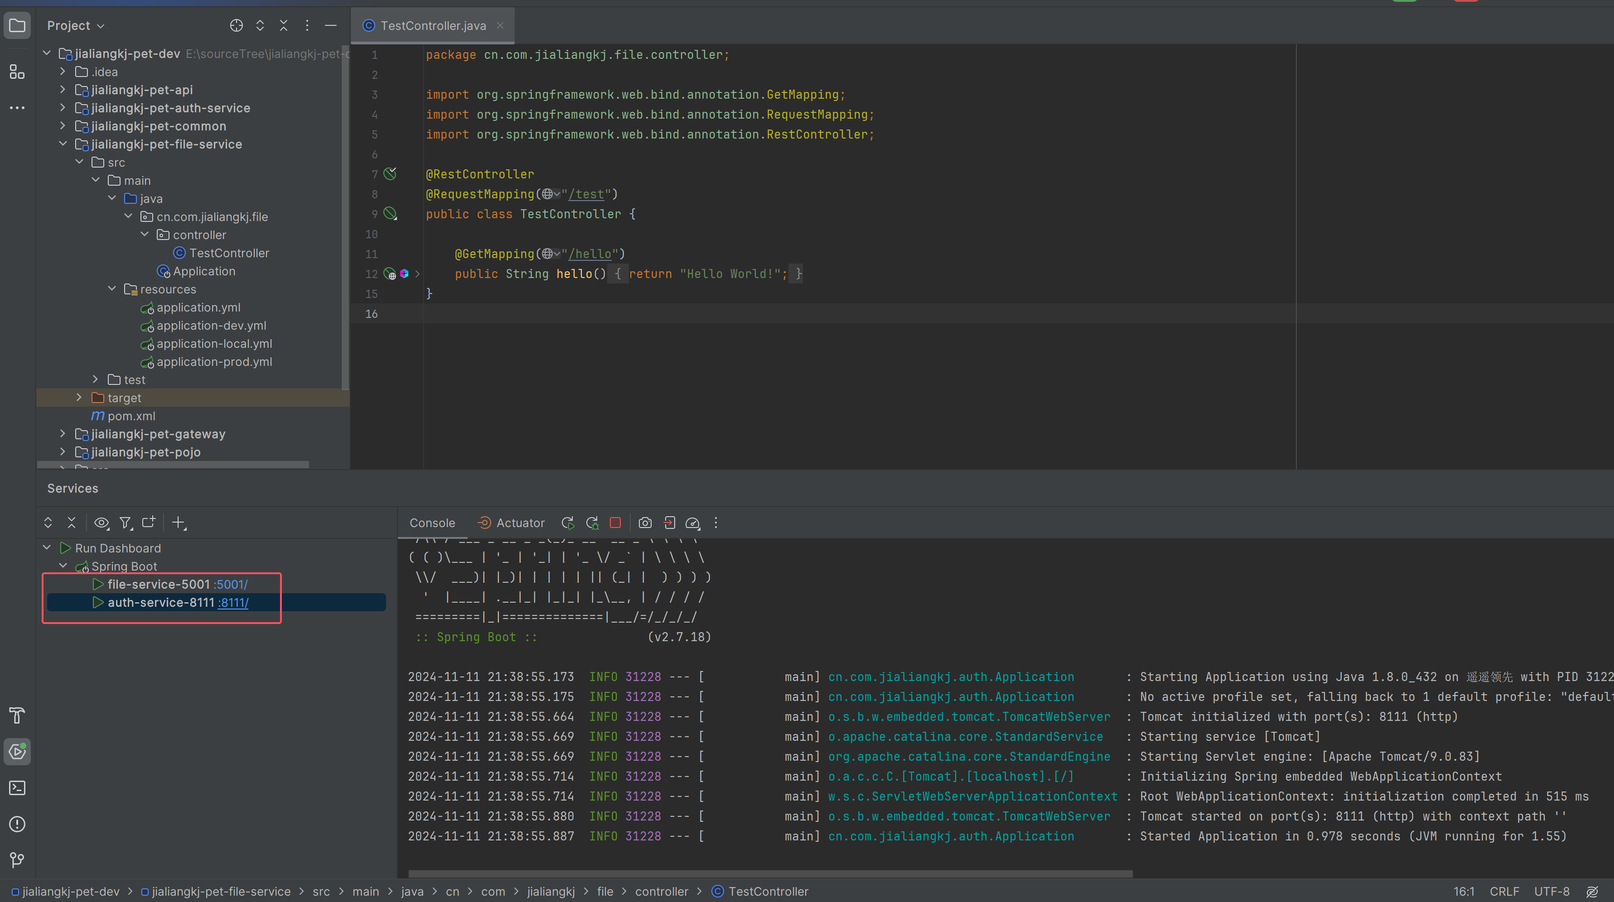The image size is (1614, 902).
Task: Close the TestController.java tab
Action: tap(500, 26)
